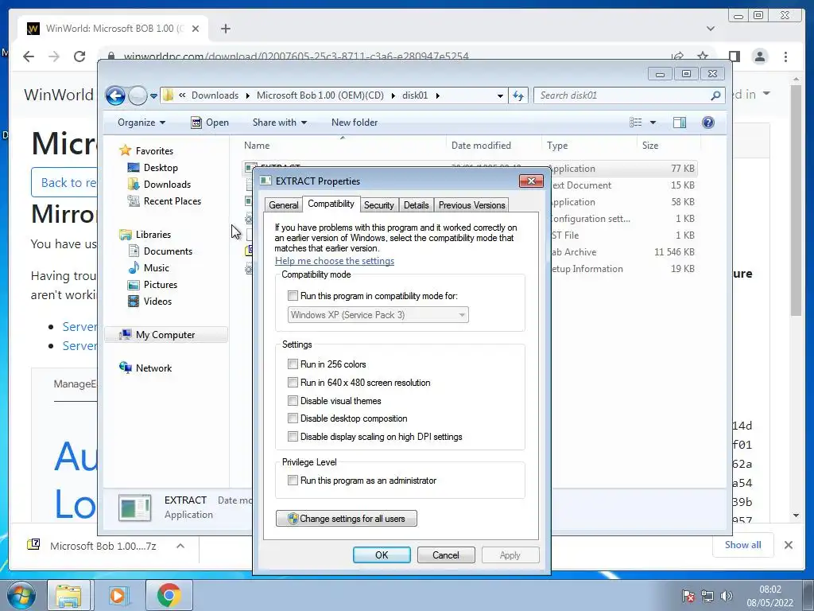Open the view options dropdown arrow

coord(653,123)
